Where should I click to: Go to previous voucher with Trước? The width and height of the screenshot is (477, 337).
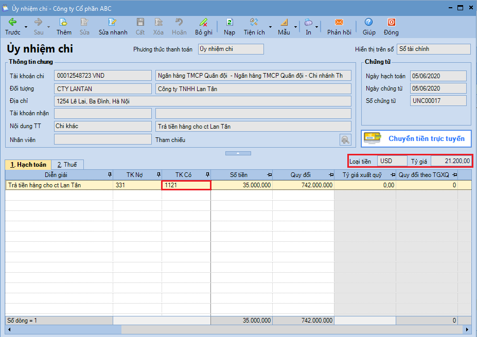12,26
